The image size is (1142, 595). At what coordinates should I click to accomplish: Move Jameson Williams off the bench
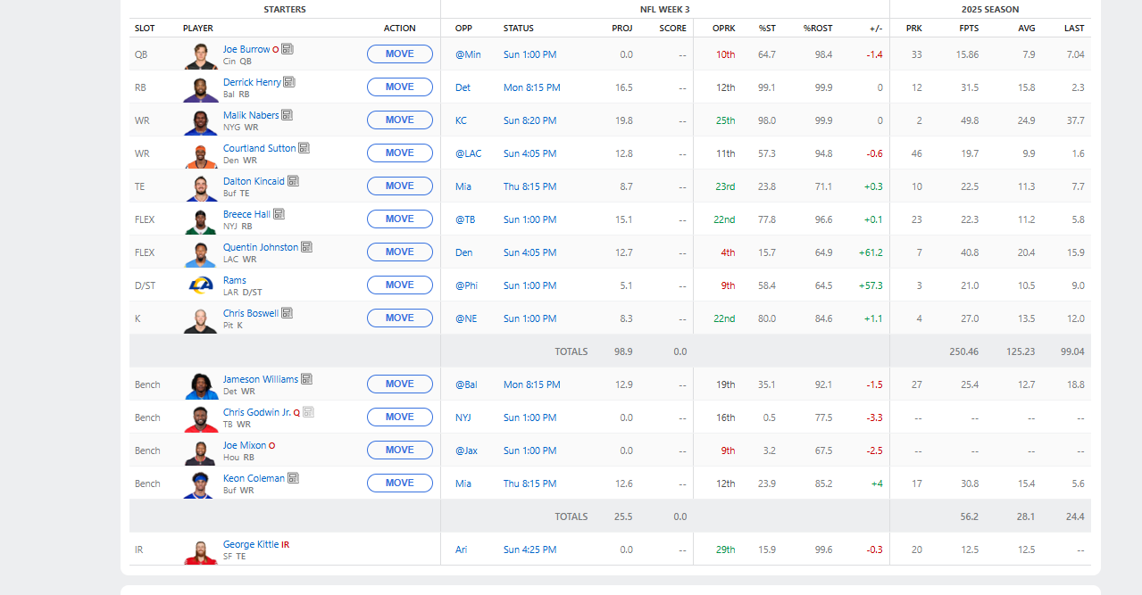pyautogui.click(x=400, y=384)
